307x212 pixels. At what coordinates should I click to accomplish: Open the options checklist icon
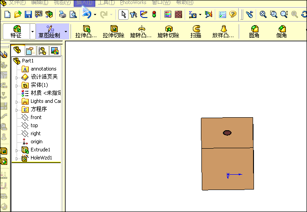222,14
